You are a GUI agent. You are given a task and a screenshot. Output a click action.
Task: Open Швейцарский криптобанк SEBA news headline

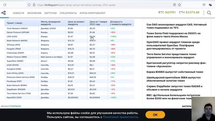173,79
